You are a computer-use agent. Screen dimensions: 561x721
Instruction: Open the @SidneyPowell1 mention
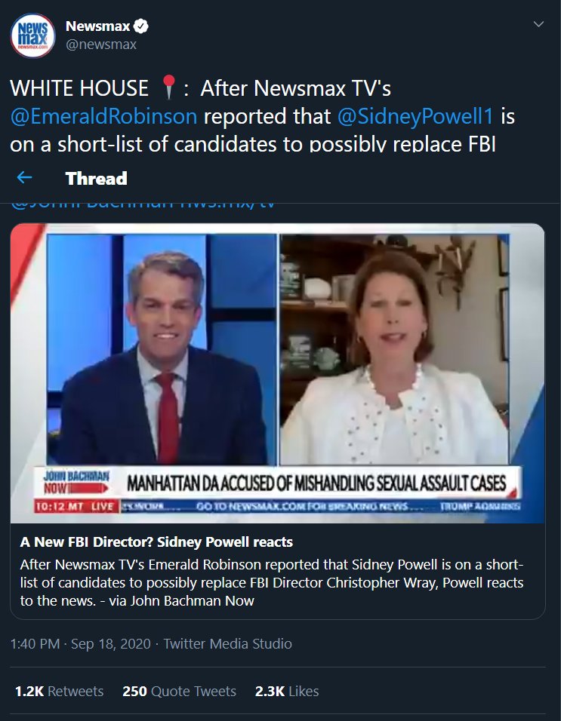[415, 116]
